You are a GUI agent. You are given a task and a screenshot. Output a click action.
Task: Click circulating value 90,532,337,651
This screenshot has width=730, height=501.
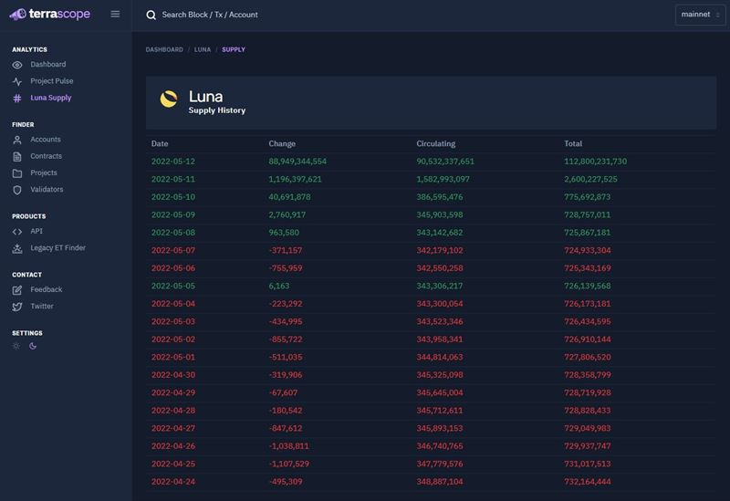pos(445,162)
